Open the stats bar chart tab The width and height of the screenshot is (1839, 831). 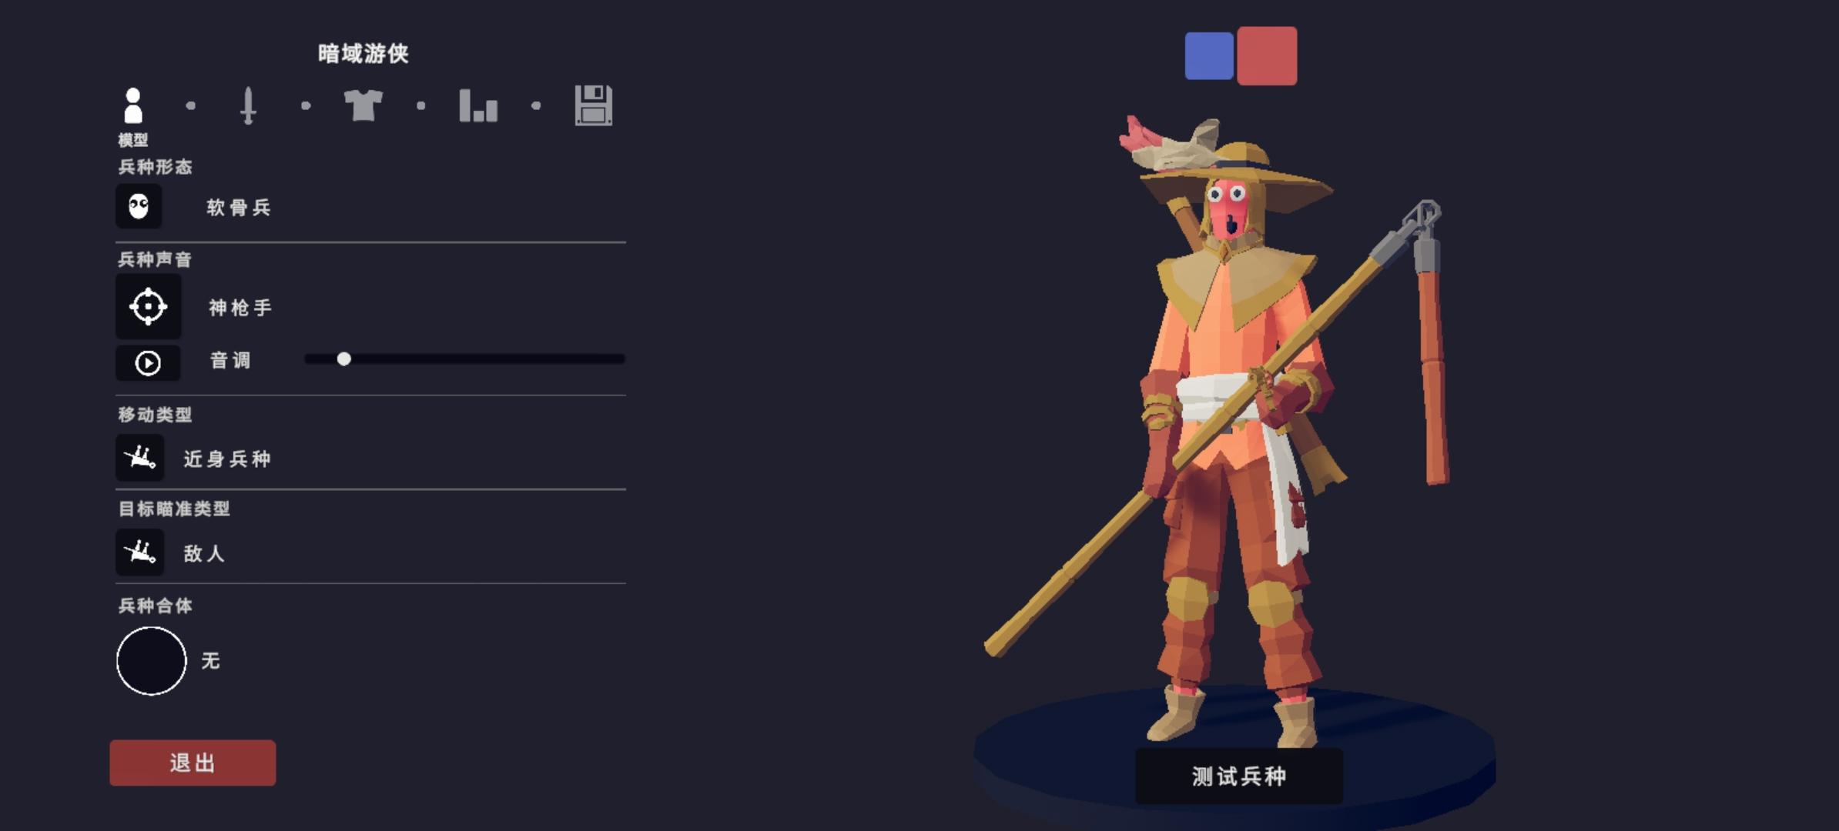tap(478, 105)
